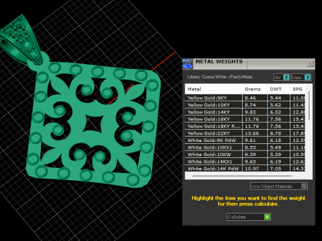Click the 7.05 DWT value
This screenshot has height=241, width=322.
click(276, 169)
